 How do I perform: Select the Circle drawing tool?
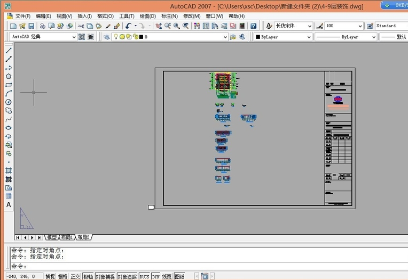(9, 102)
